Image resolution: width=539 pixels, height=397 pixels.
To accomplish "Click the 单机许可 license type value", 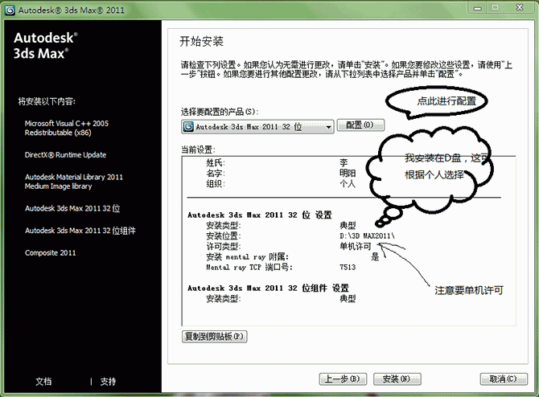I will click(356, 246).
